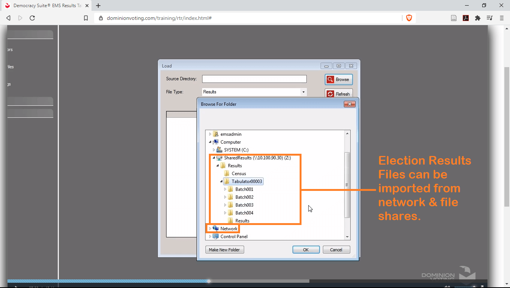Click the address bar URL
The width and height of the screenshot is (510, 288).
pyautogui.click(x=159, y=18)
